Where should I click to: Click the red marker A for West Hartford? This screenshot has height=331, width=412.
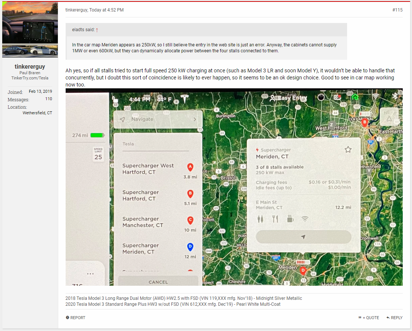point(190,167)
